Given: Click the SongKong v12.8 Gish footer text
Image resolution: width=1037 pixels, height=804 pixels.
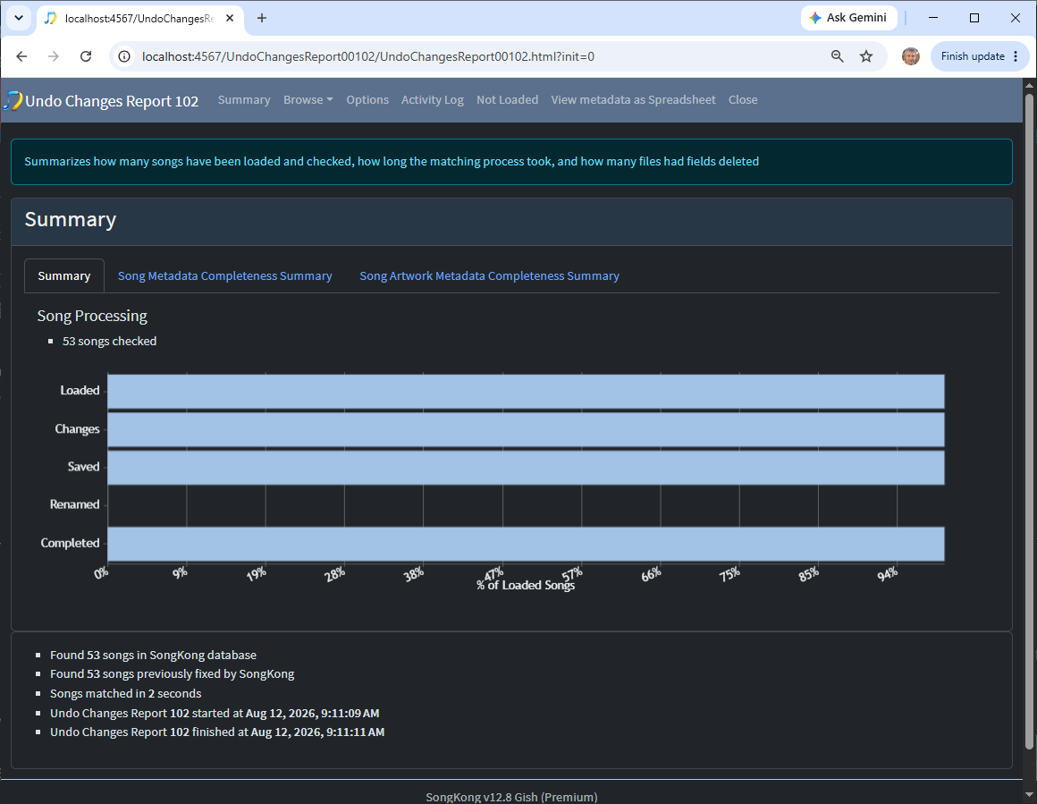Looking at the screenshot, I should pyautogui.click(x=511, y=796).
